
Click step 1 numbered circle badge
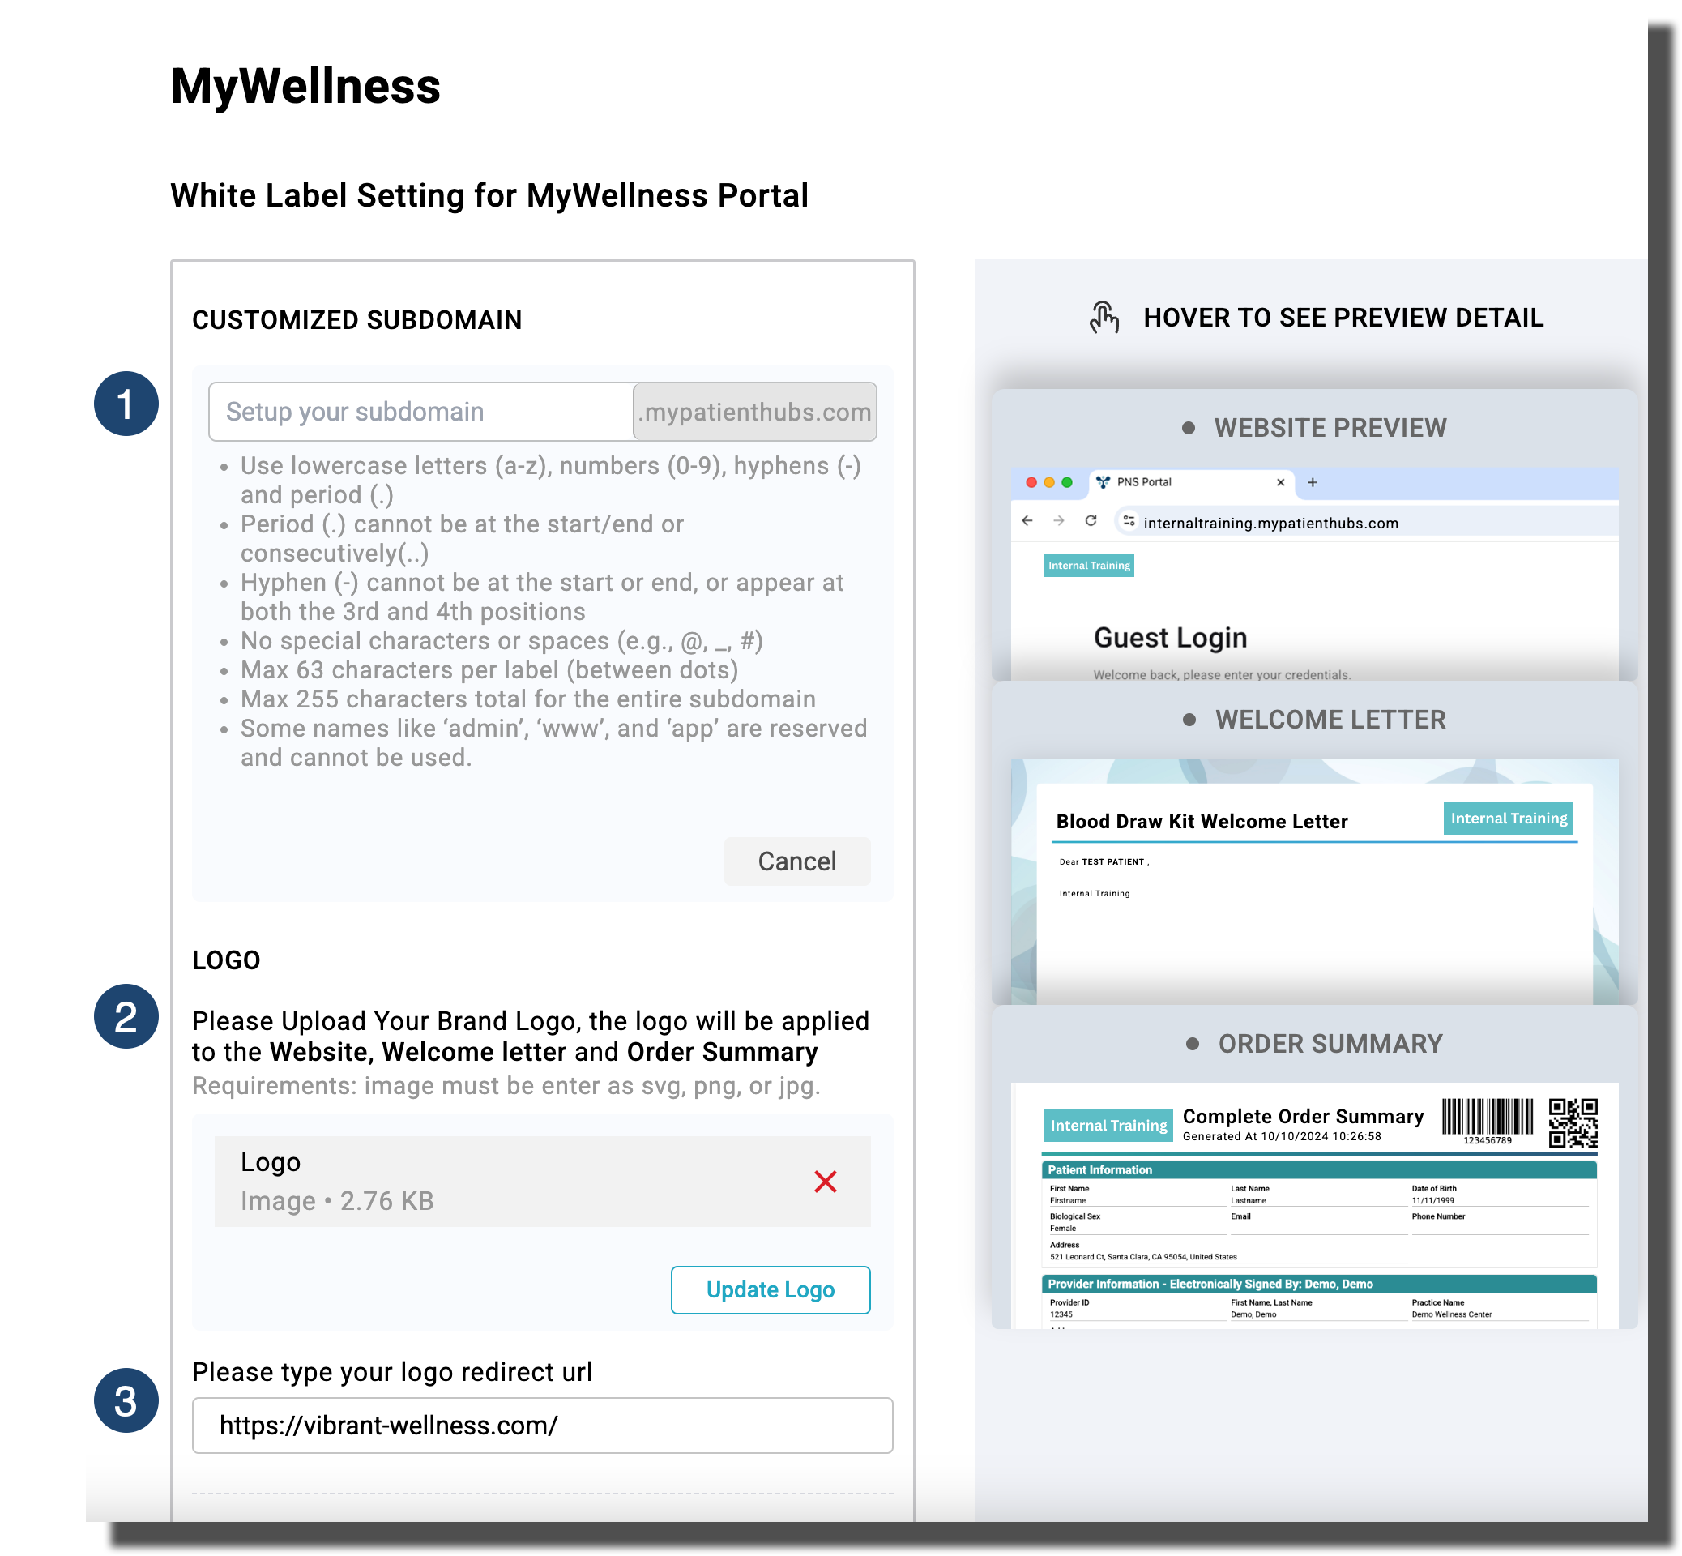pos(126,404)
